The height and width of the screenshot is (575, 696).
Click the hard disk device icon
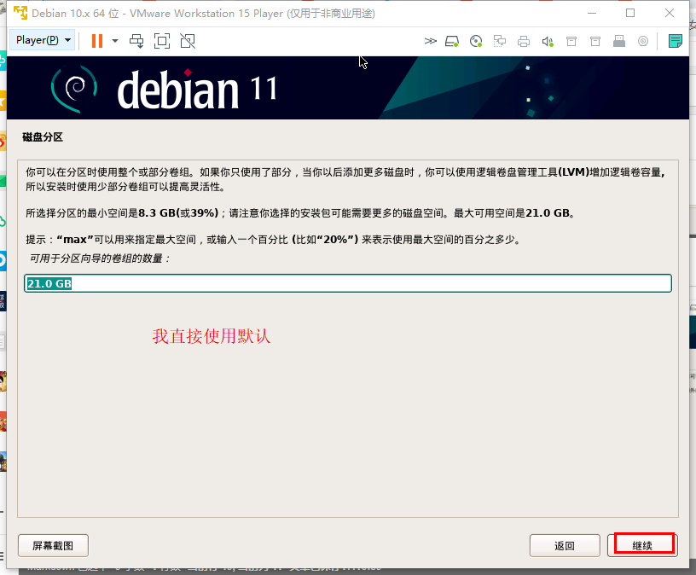coord(452,42)
